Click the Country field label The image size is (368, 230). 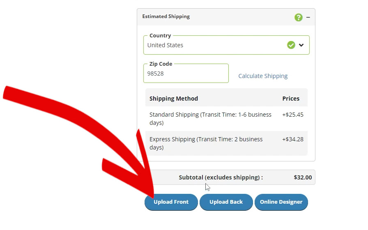[160, 36]
